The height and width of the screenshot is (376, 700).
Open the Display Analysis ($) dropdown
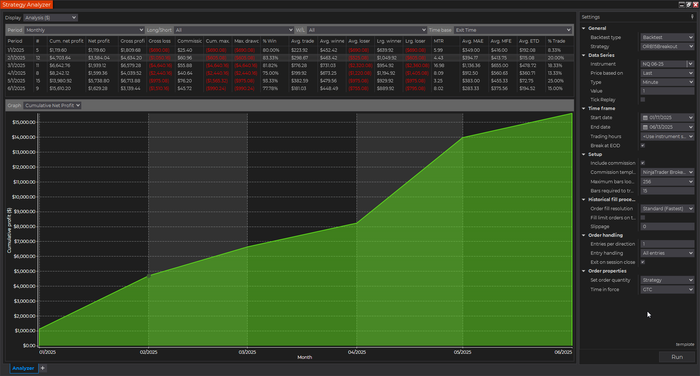coord(50,17)
